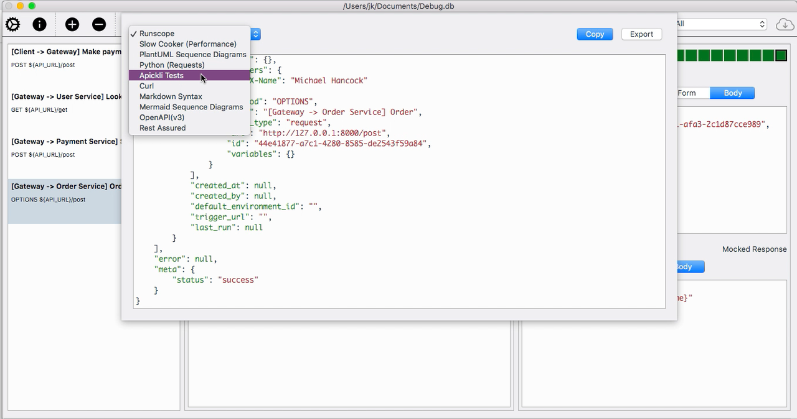Click the "created_at": null line
This screenshot has width=797, height=419.
click(x=233, y=185)
